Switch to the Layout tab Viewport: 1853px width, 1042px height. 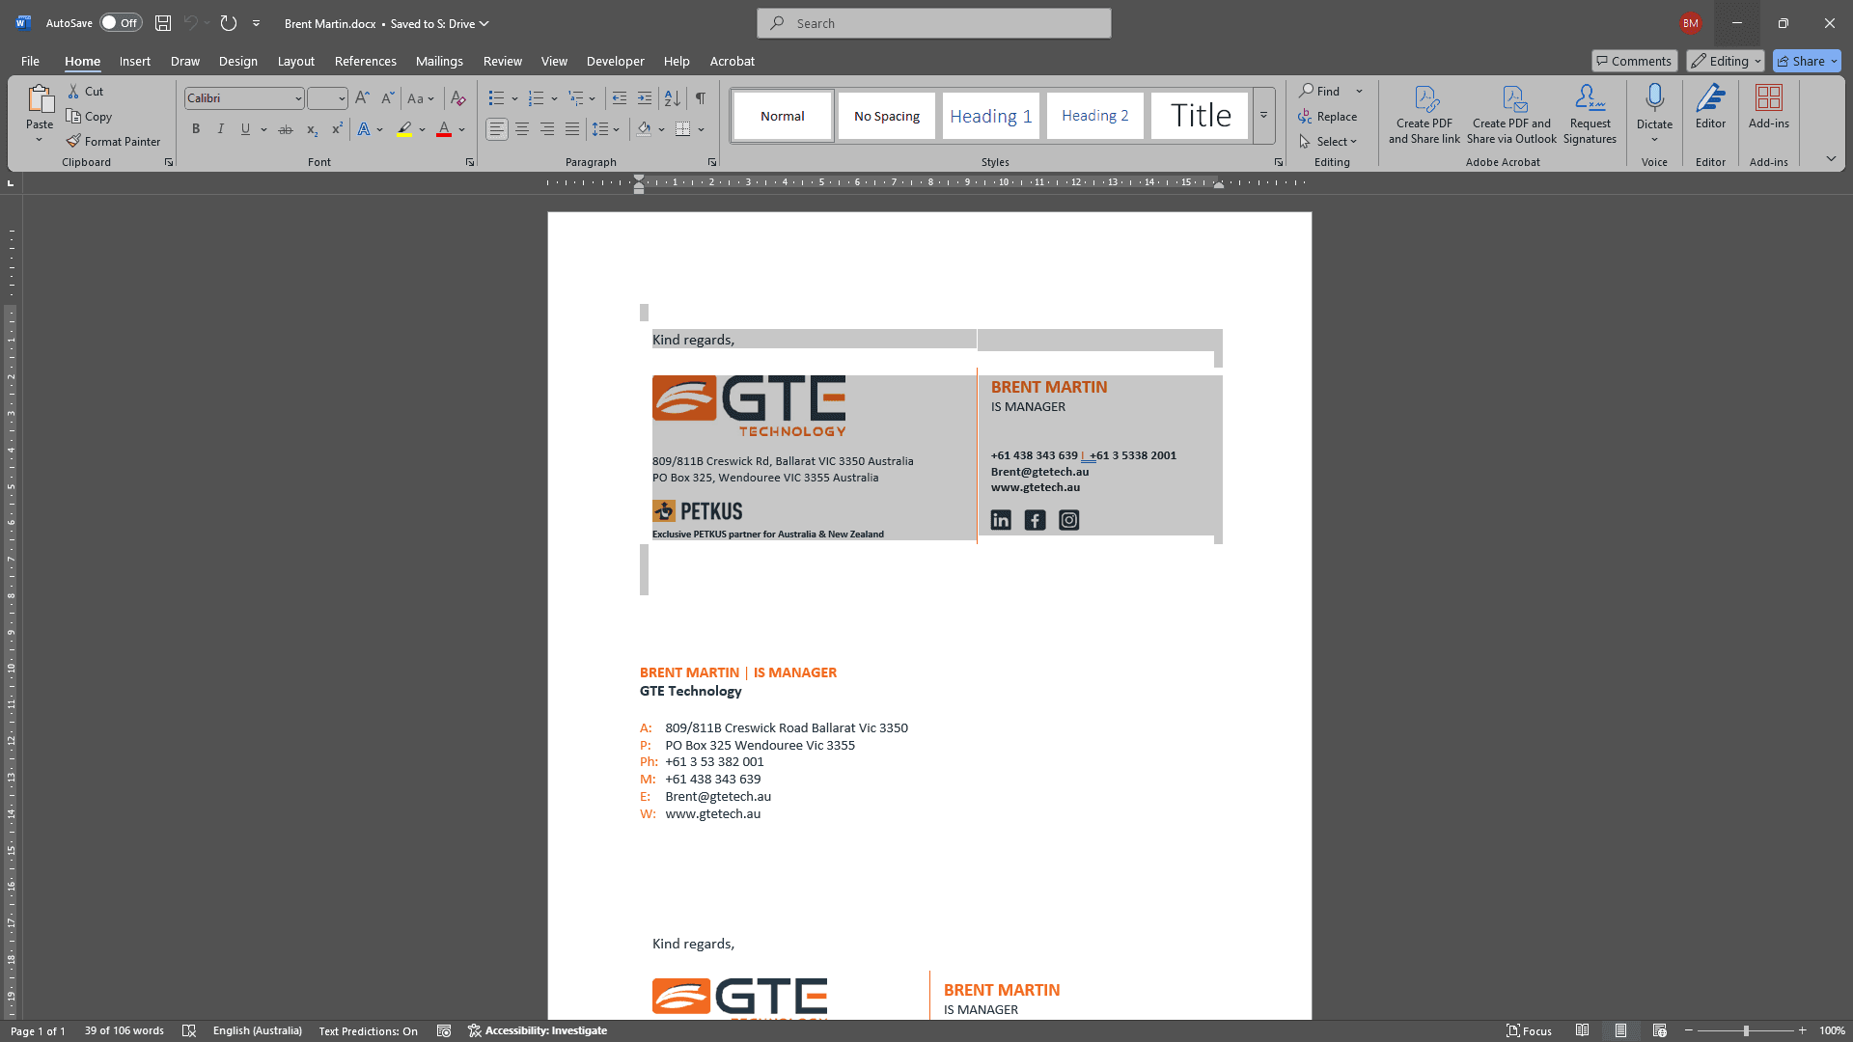[x=296, y=61]
